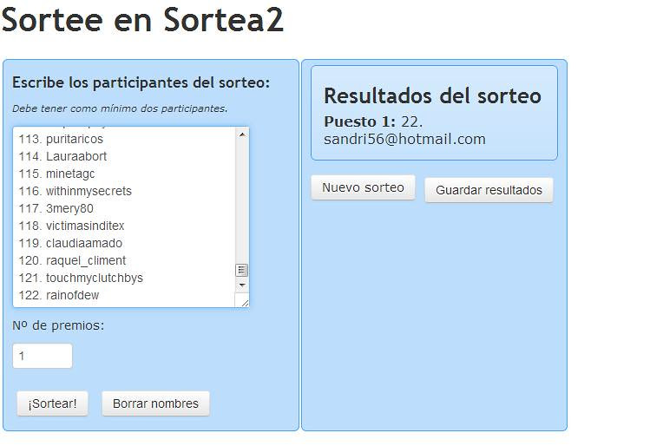Click the participants list scrollbar thumb

tap(242, 270)
